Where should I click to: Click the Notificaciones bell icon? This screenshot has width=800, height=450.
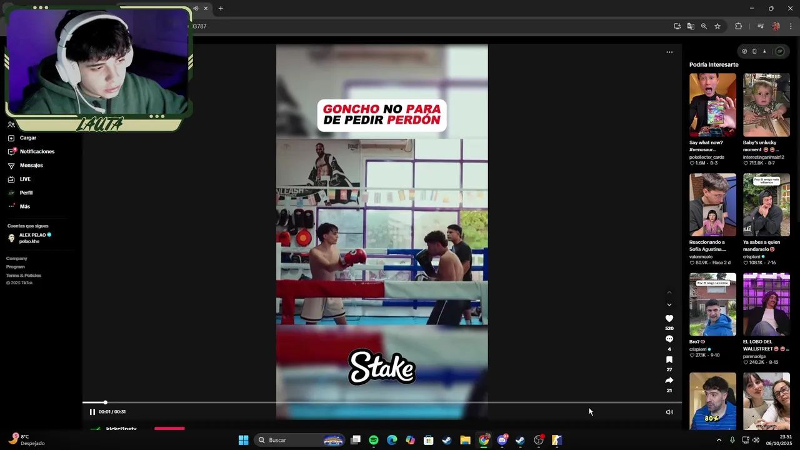11,152
